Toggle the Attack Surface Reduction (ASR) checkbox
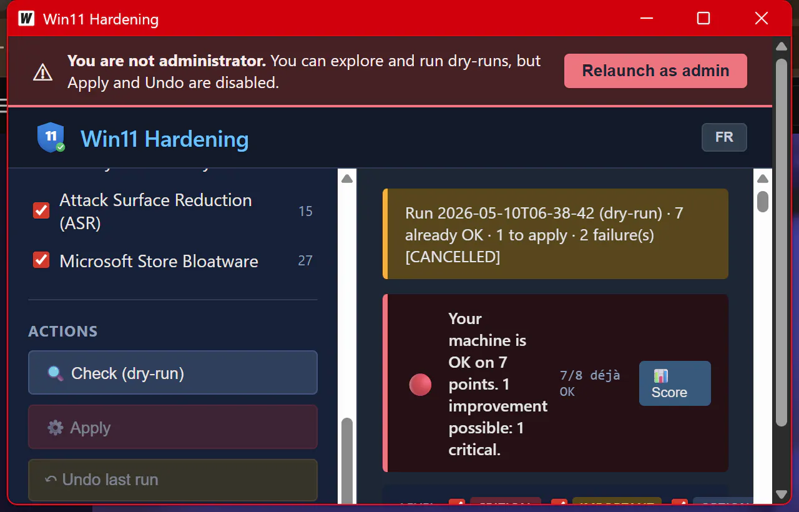 (41, 210)
